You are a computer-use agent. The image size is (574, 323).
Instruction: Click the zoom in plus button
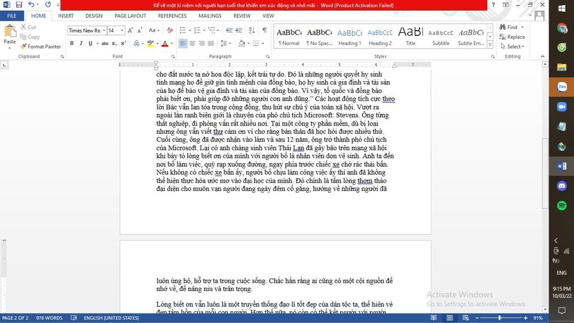(x=526, y=318)
